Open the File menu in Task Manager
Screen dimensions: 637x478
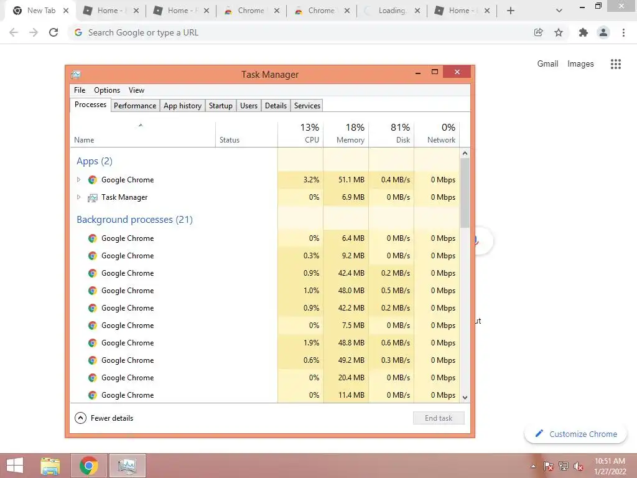point(80,90)
